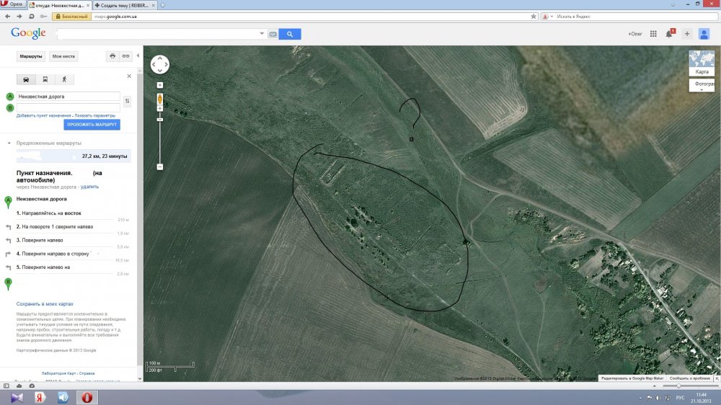Open the 'Мои места' tab button
Image resolution: width=721 pixels, height=405 pixels.
[x=63, y=56]
